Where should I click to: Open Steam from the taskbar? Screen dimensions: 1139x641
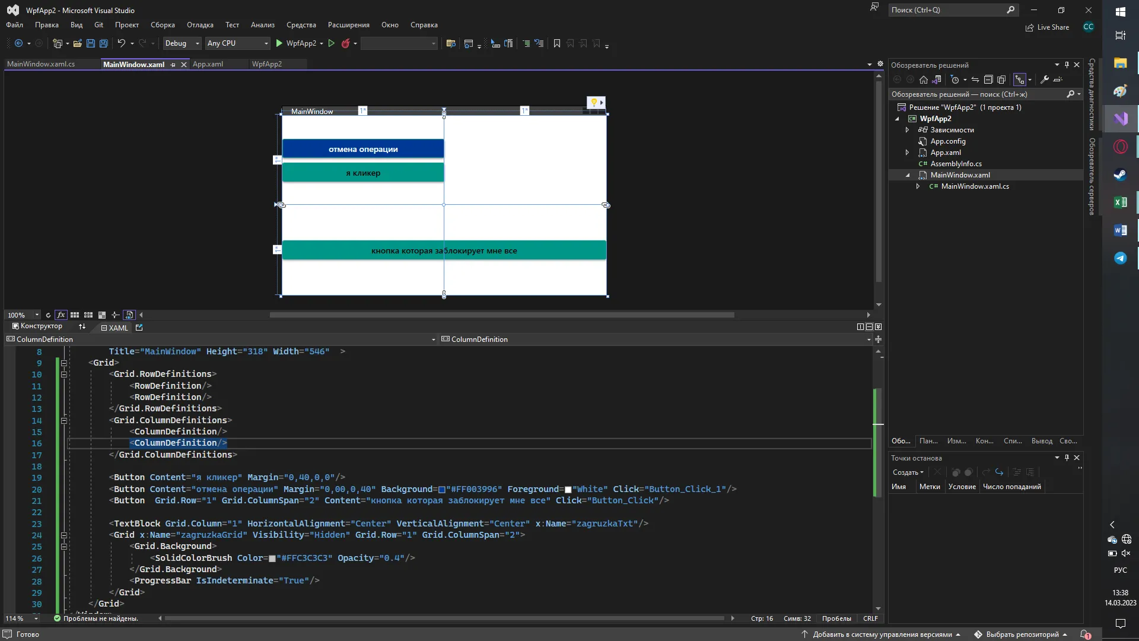1120,174
